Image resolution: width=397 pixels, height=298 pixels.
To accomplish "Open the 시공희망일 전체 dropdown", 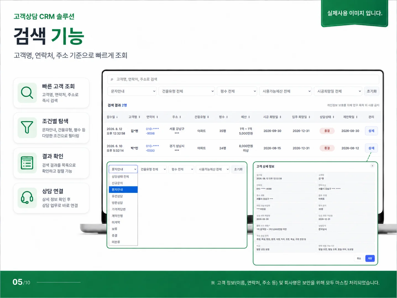I will pyautogui.click(x=338, y=91).
